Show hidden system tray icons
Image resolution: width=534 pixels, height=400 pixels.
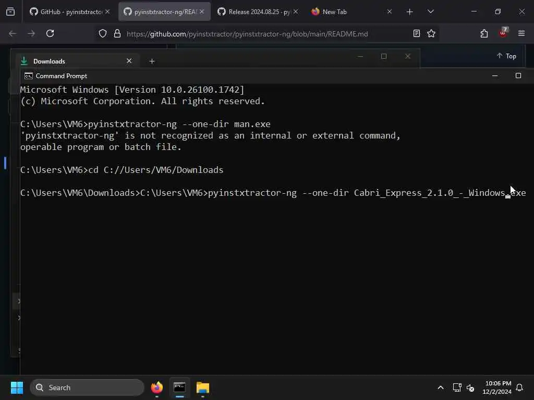pos(440,387)
